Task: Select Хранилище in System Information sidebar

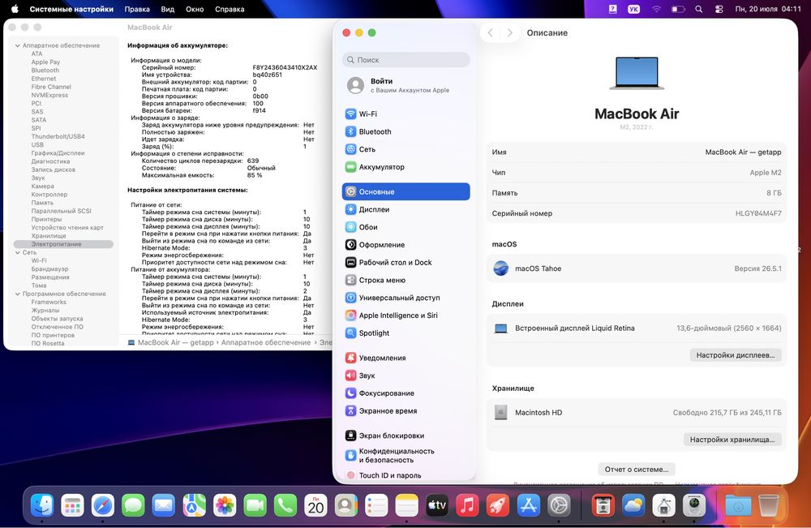Action: (x=49, y=236)
